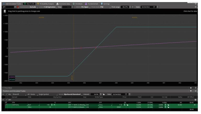Image resolution: width=201 pixels, height=114 pixels.
Task: Click the Positions and Simulated Trades header
Action: 14,91
